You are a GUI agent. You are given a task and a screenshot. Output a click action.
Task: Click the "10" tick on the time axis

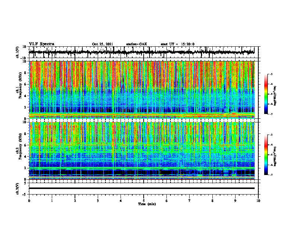pos(258,201)
